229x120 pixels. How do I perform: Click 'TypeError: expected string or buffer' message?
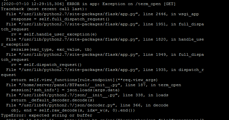pyautogui.click(x=46, y=116)
